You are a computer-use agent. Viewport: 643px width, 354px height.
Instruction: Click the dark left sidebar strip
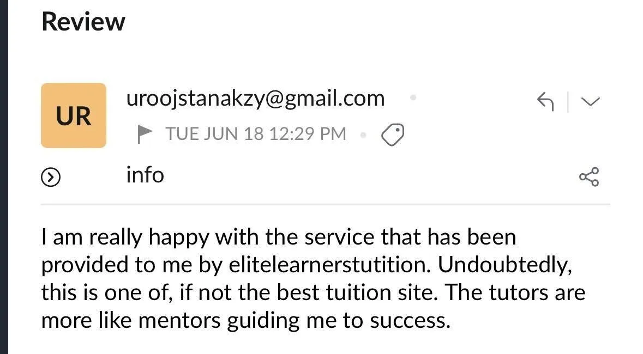[4, 177]
